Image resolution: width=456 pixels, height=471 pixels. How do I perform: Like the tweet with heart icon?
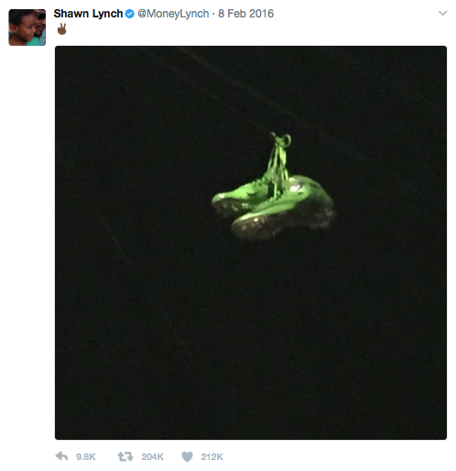pyautogui.click(x=187, y=456)
